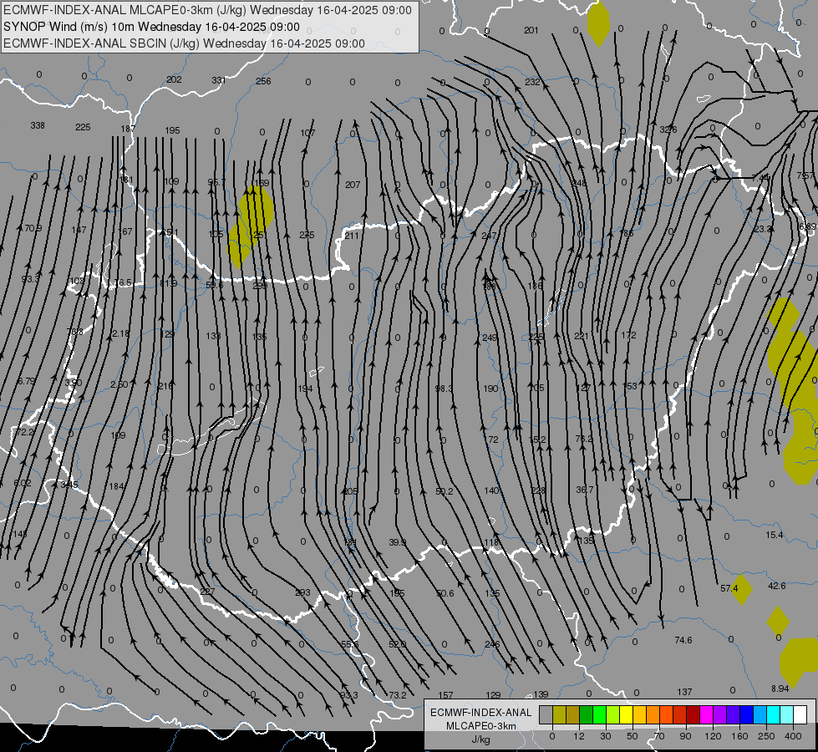Click the map value 98.3
Viewport: 818px width, 752px height.
click(x=444, y=389)
